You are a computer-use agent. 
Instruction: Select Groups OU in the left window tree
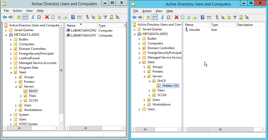click(29, 77)
